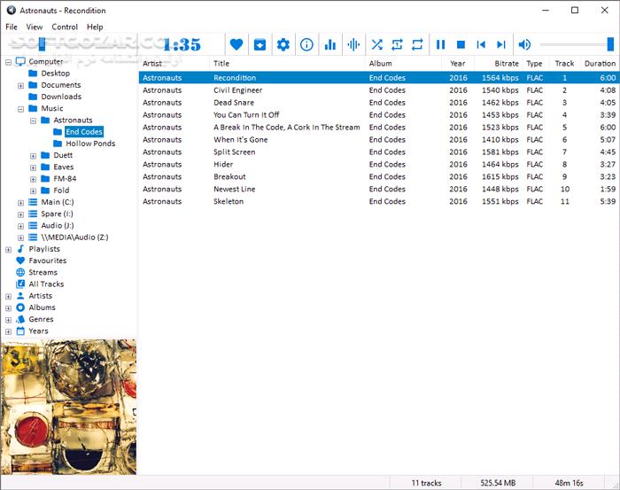Image resolution: width=620 pixels, height=490 pixels.
Task: Expand the Playlists tree node
Action: (x=9, y=249)
